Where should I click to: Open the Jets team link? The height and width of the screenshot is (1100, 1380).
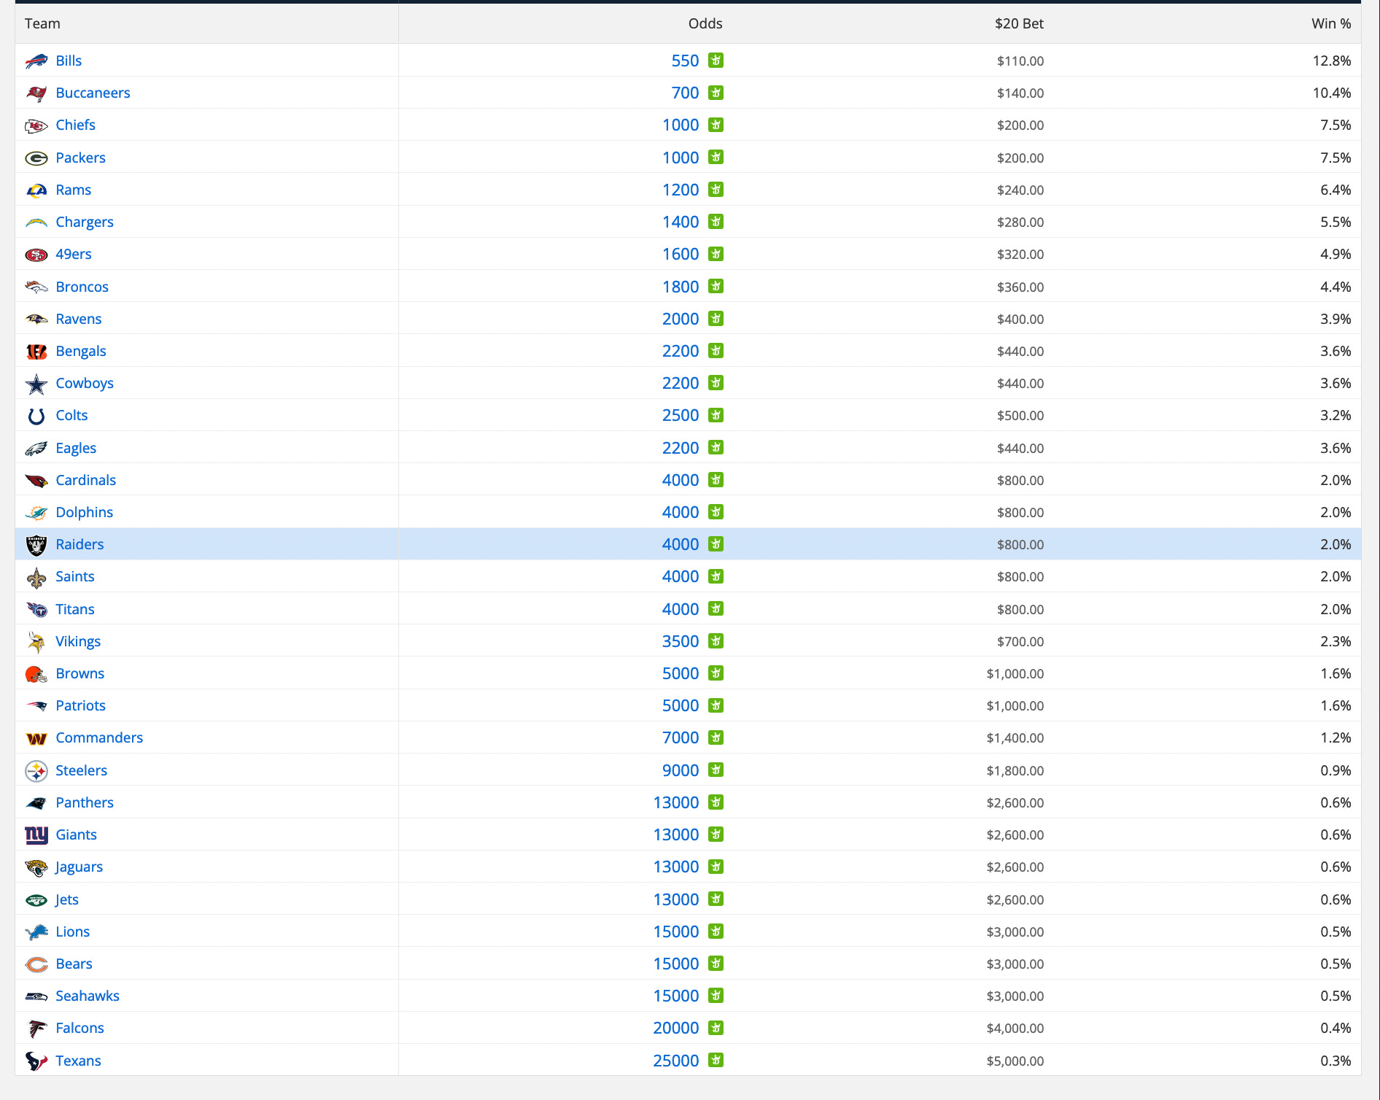[x=66, y=899]
